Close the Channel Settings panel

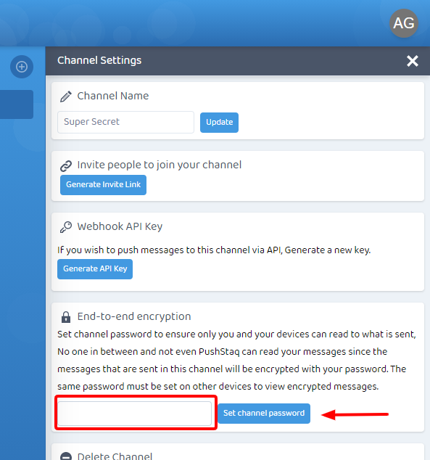413,61
